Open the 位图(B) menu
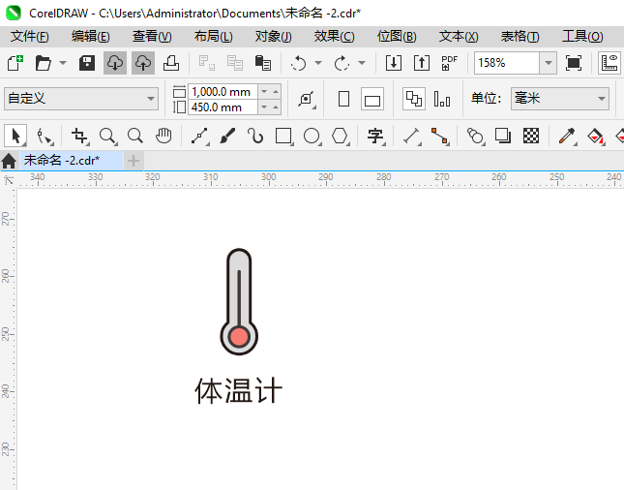624x490 pixels. pos(397,37)
